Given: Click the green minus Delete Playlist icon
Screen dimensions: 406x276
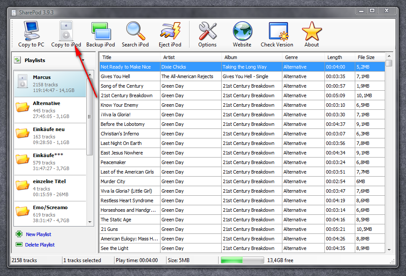Looking at the screenshot, I should pos(19,244).
